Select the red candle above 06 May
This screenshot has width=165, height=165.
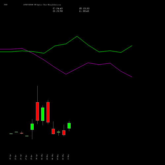pos(53,131)
